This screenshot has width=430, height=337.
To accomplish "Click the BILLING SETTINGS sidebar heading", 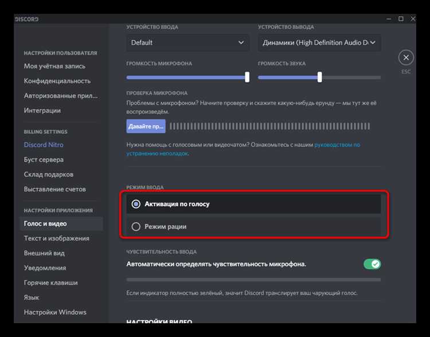I will point(45,132).
